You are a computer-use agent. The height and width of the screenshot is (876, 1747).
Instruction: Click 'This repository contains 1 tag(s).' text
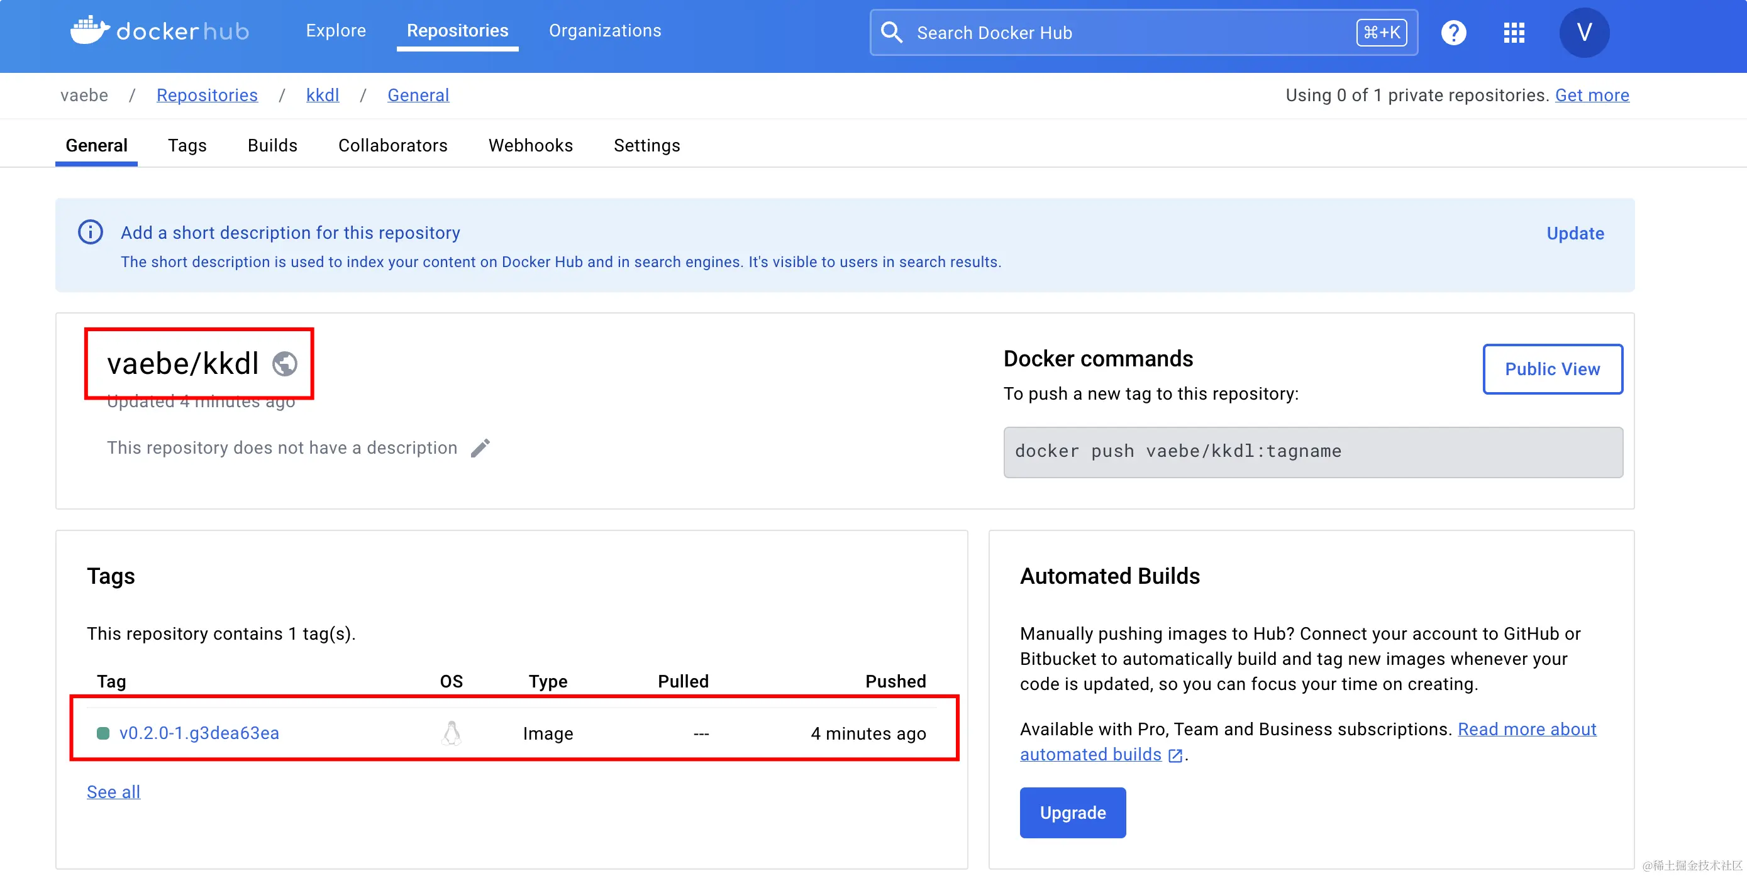coord(221,633)
